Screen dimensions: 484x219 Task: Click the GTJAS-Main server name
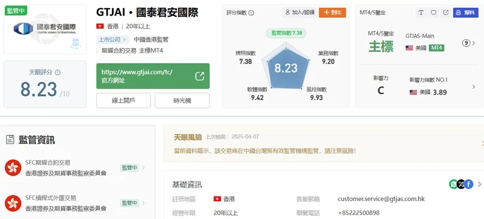420,36
